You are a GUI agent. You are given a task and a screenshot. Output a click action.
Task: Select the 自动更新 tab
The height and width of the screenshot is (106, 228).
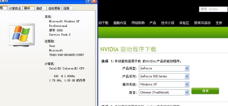click(x=54, y=8)
